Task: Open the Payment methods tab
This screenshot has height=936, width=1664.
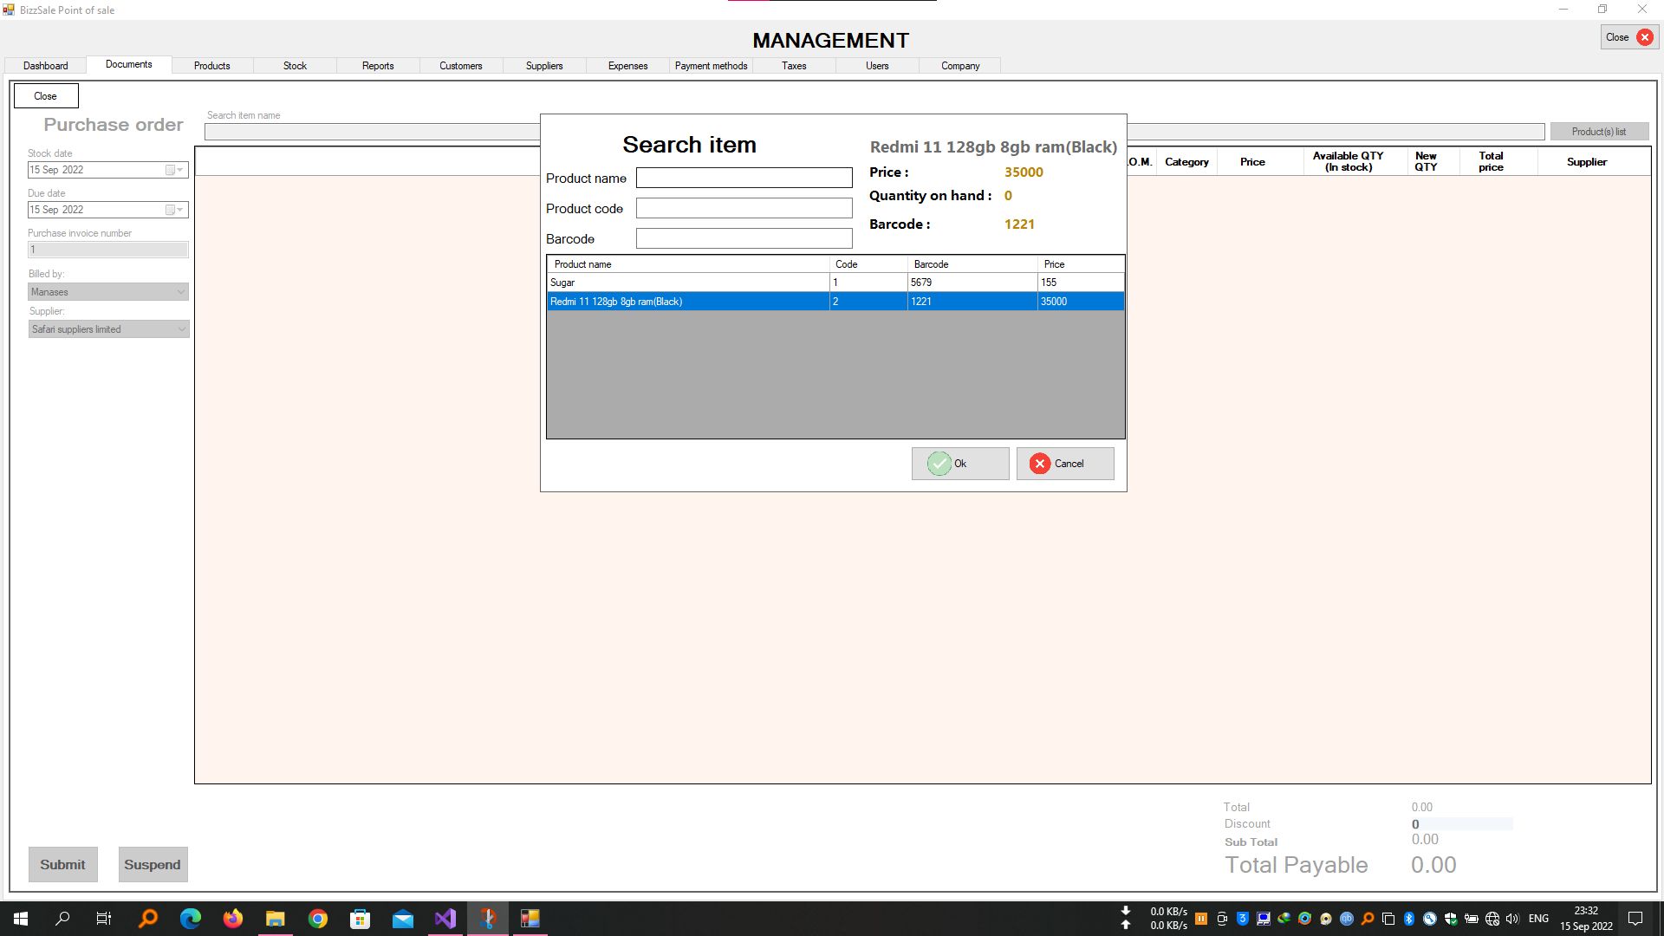Action: click(711, 66)
